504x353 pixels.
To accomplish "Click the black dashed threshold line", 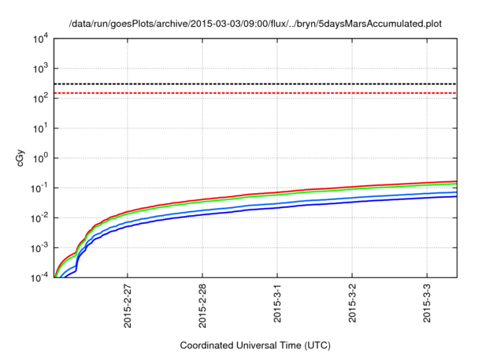I will pyautogui.click(x=255, y=84).
